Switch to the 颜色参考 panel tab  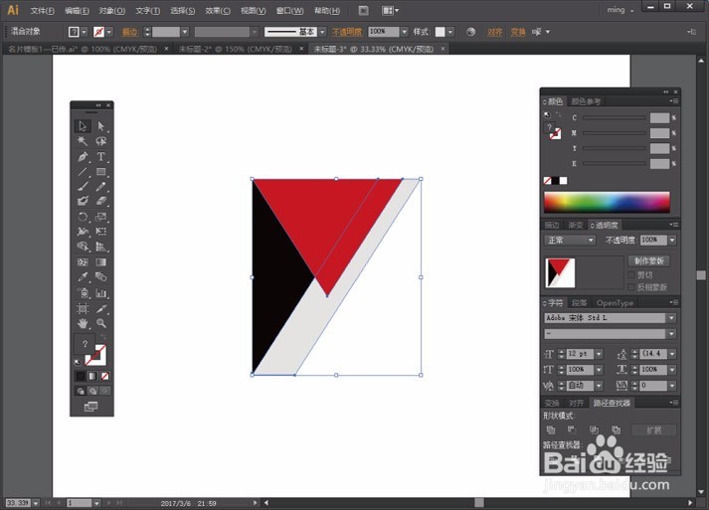(x=586, y=101)
